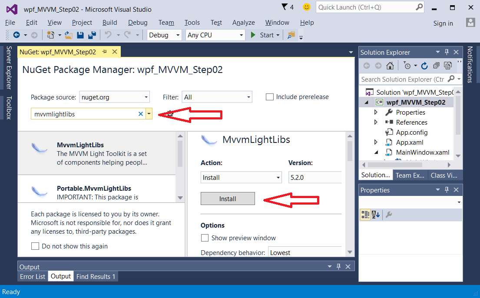This screenshot has height=298, width=480.
Task: Enable Include prerelease checkbox
Action: [269, 97]
